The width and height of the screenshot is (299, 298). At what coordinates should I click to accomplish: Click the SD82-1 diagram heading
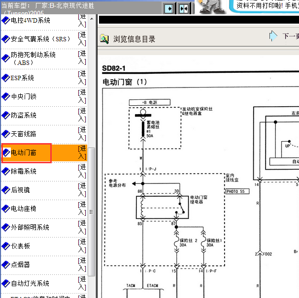pyautogui.click(x=114, y=68)
